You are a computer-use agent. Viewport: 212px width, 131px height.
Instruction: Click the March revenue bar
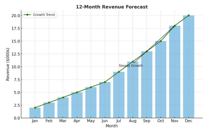(x=63, y=108)
